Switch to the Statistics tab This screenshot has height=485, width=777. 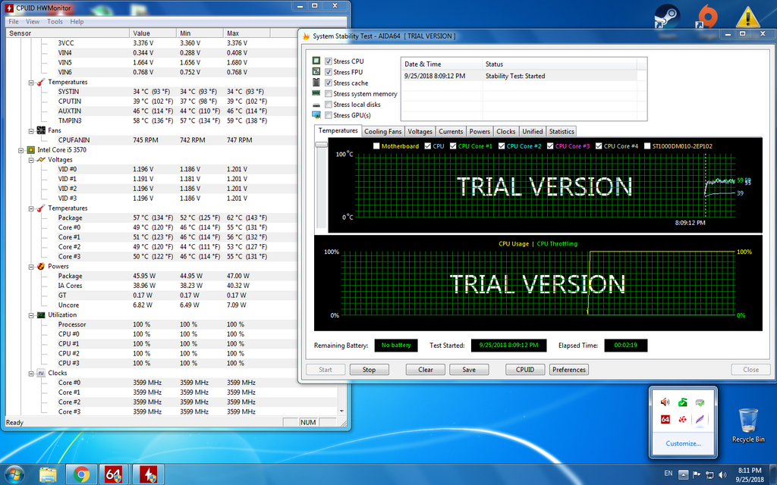point(562,132)
